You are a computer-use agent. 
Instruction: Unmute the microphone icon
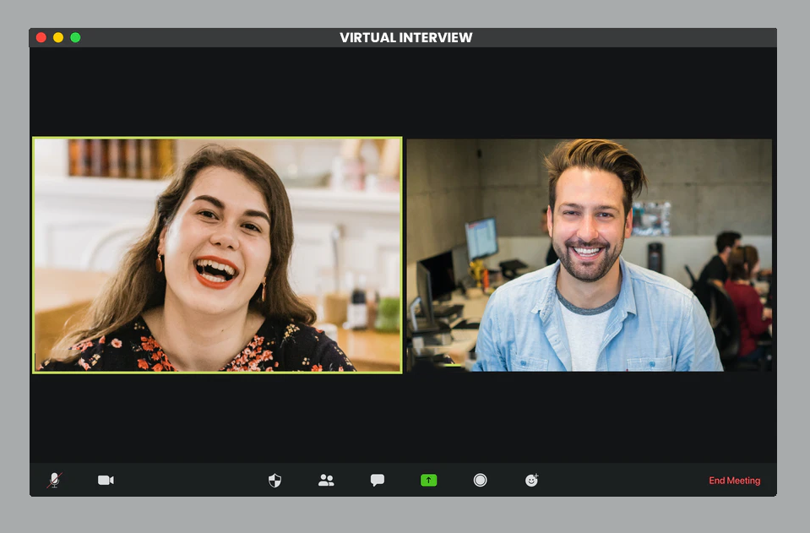coord(55,481)
